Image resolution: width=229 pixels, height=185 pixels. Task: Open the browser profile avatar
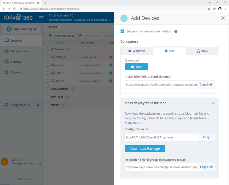coord(220,9)
